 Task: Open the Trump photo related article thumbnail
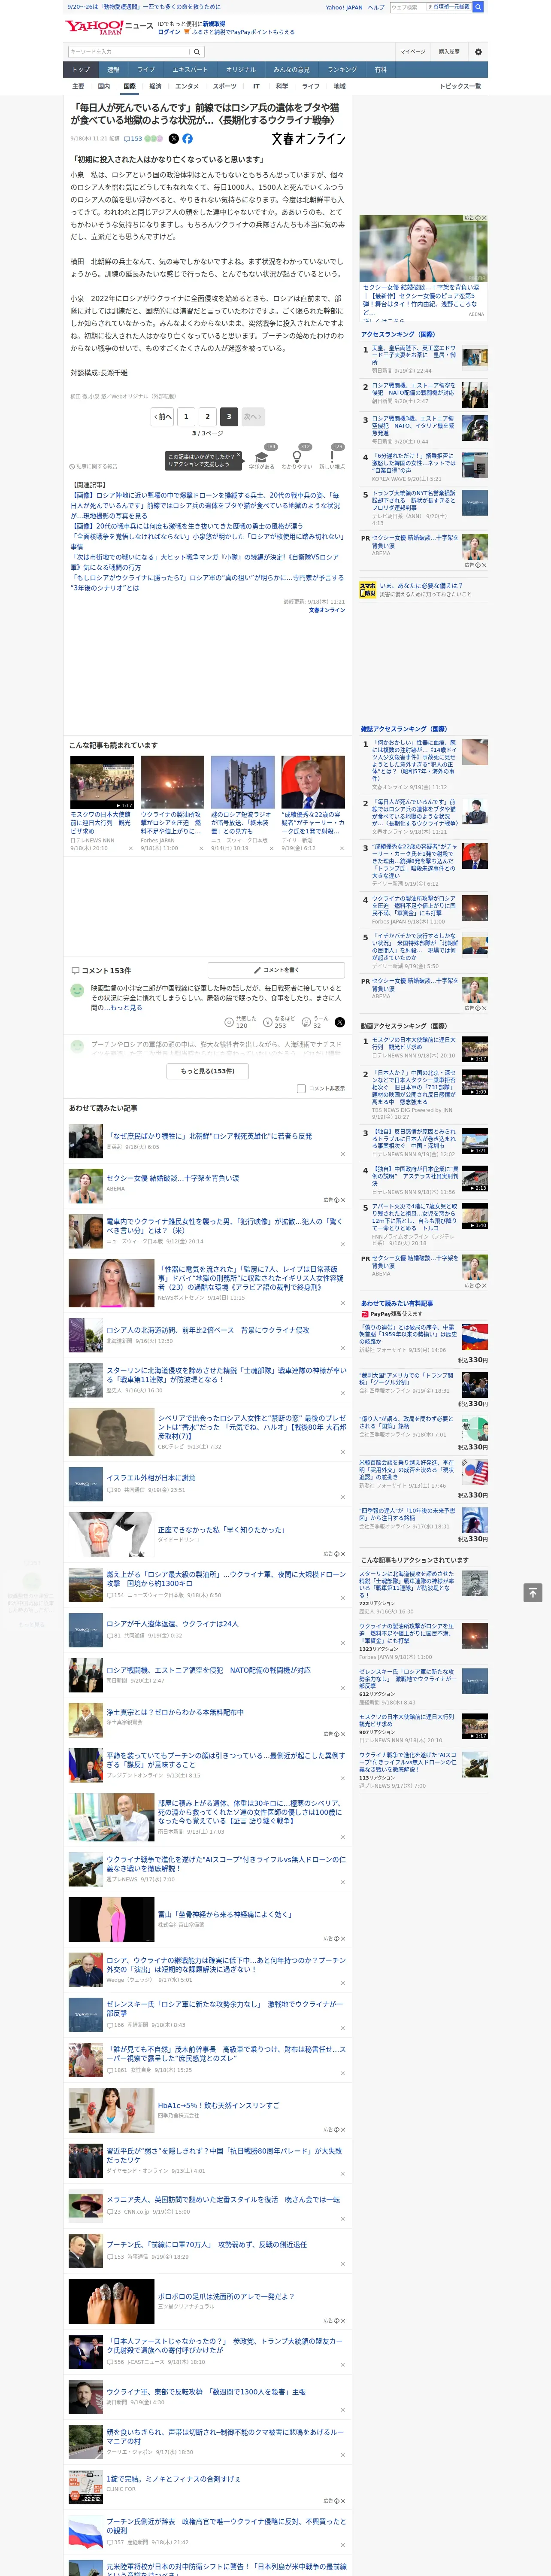click(313, 782)
